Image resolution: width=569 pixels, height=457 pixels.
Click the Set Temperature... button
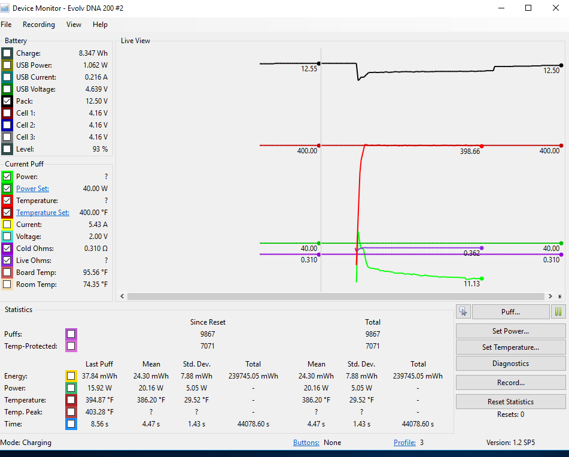pyautogui.click(x=510, y=347)
